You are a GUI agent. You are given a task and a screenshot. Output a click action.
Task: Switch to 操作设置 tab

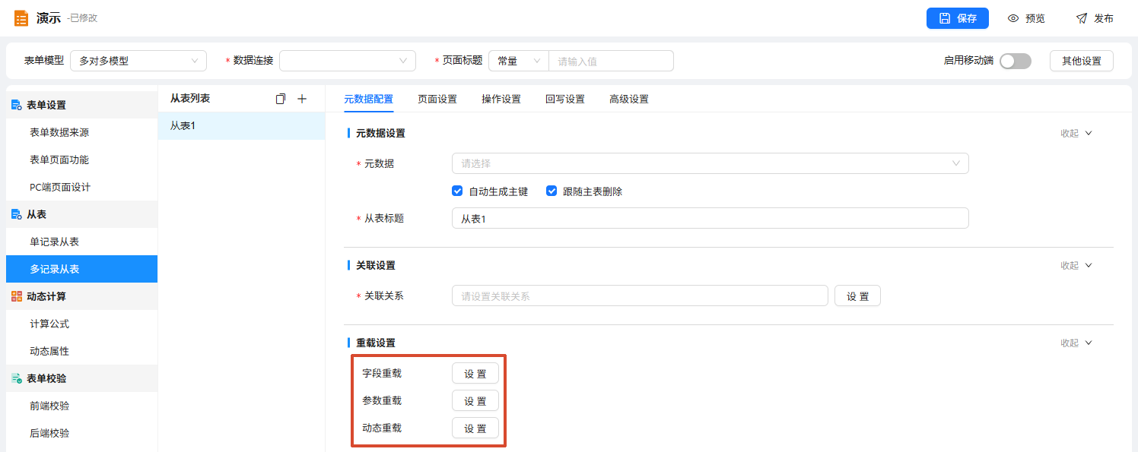point(501,99)
